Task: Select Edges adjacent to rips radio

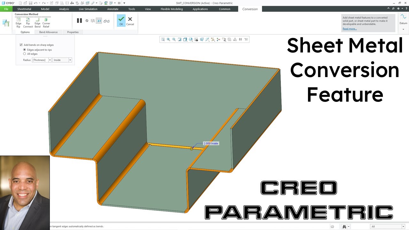Action: (x=25, y=50)
